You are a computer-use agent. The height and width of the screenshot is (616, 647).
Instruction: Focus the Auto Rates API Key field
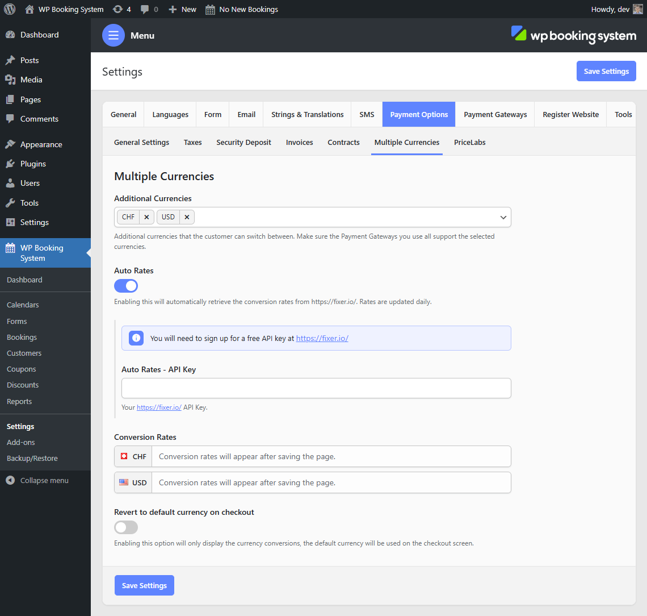click(316, 388)
